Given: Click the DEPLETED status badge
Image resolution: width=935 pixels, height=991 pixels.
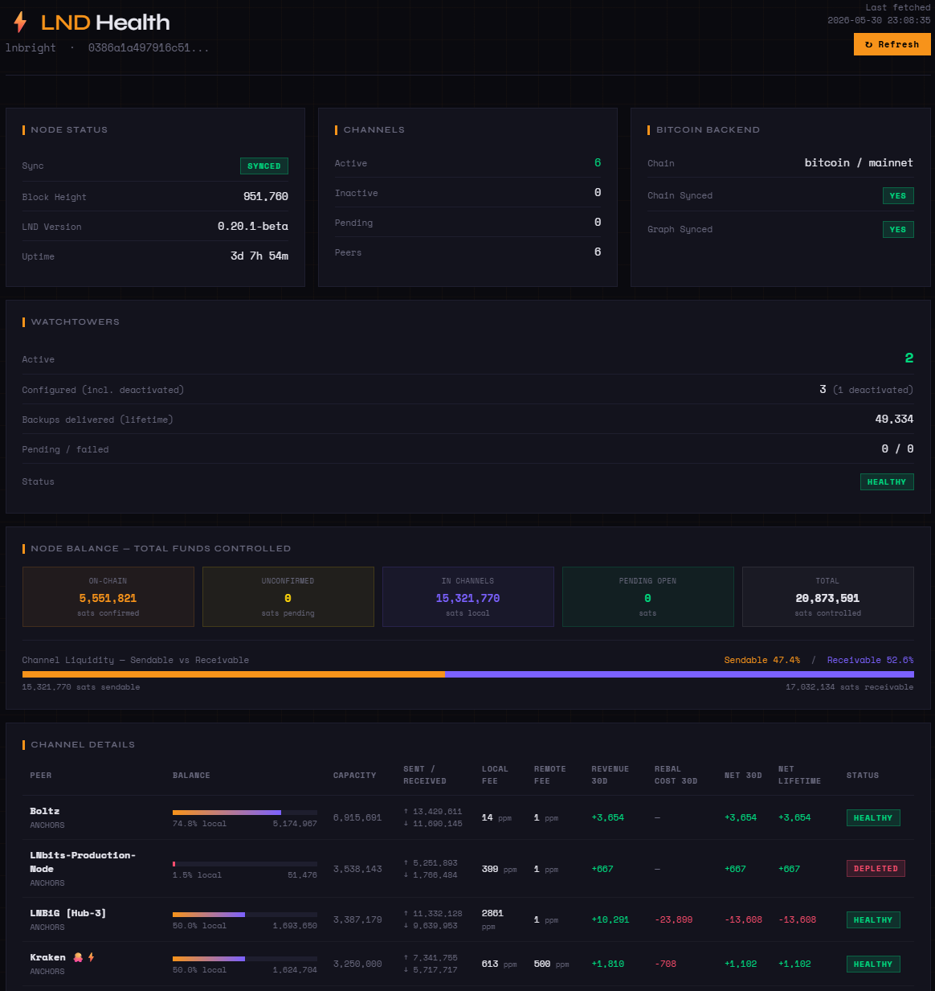Looking at the screenshot, I should point(876,868).
